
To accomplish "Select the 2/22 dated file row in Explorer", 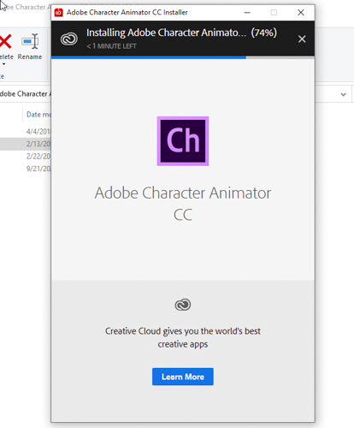I will point(26,157).
